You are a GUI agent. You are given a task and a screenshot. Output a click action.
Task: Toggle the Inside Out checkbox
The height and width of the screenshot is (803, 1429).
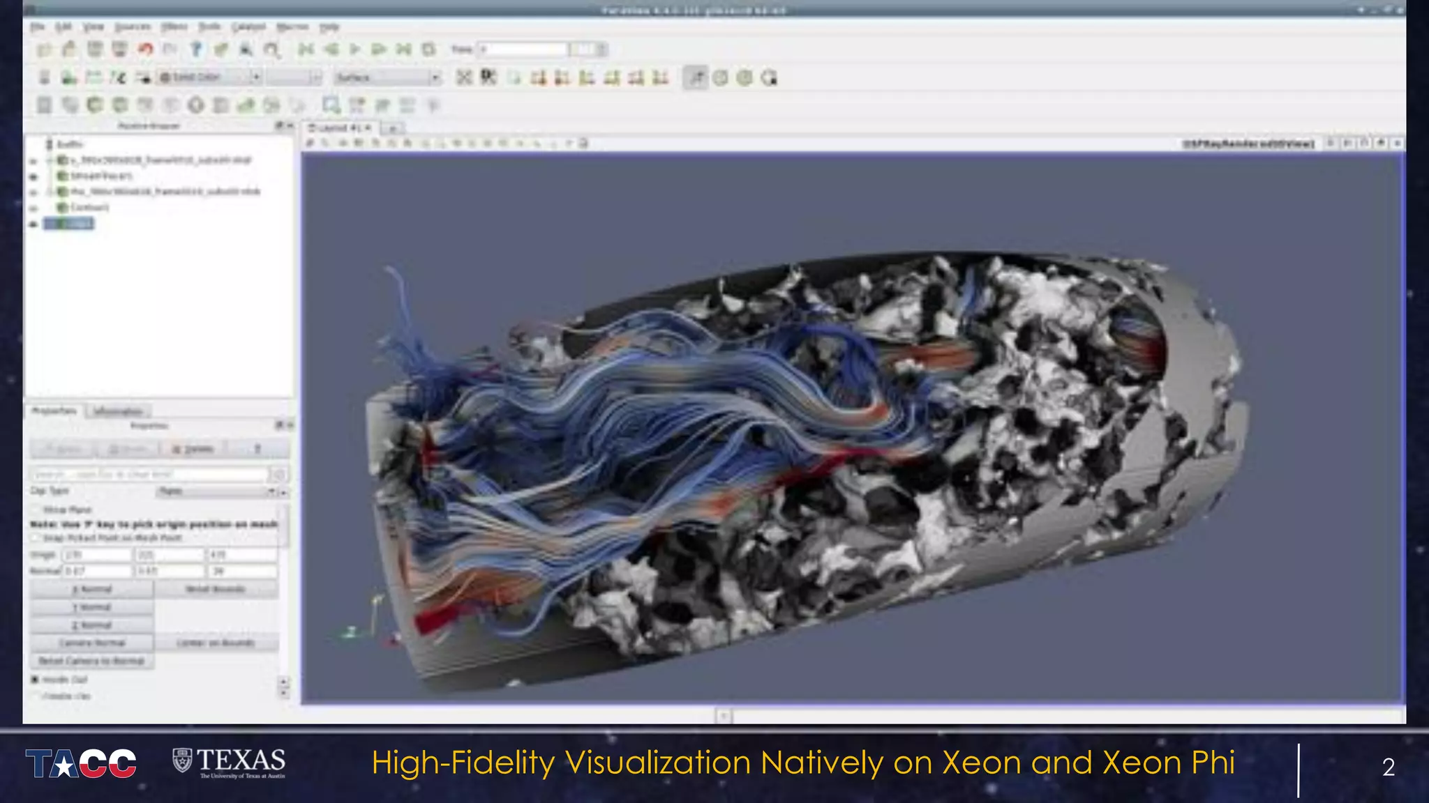point(35,679)
